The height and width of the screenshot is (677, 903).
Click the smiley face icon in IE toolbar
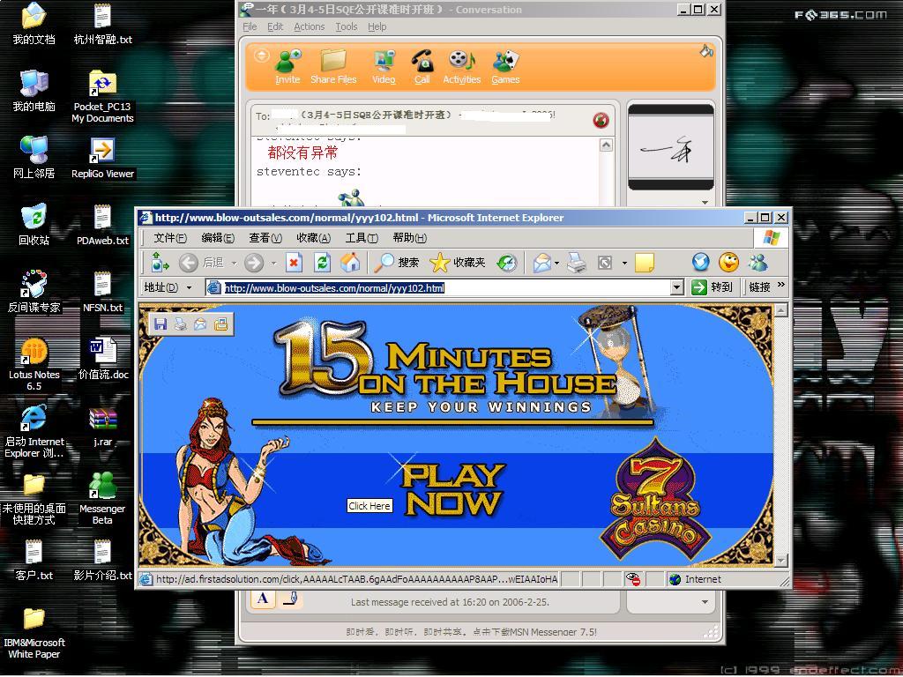click(x=729, y=263)
